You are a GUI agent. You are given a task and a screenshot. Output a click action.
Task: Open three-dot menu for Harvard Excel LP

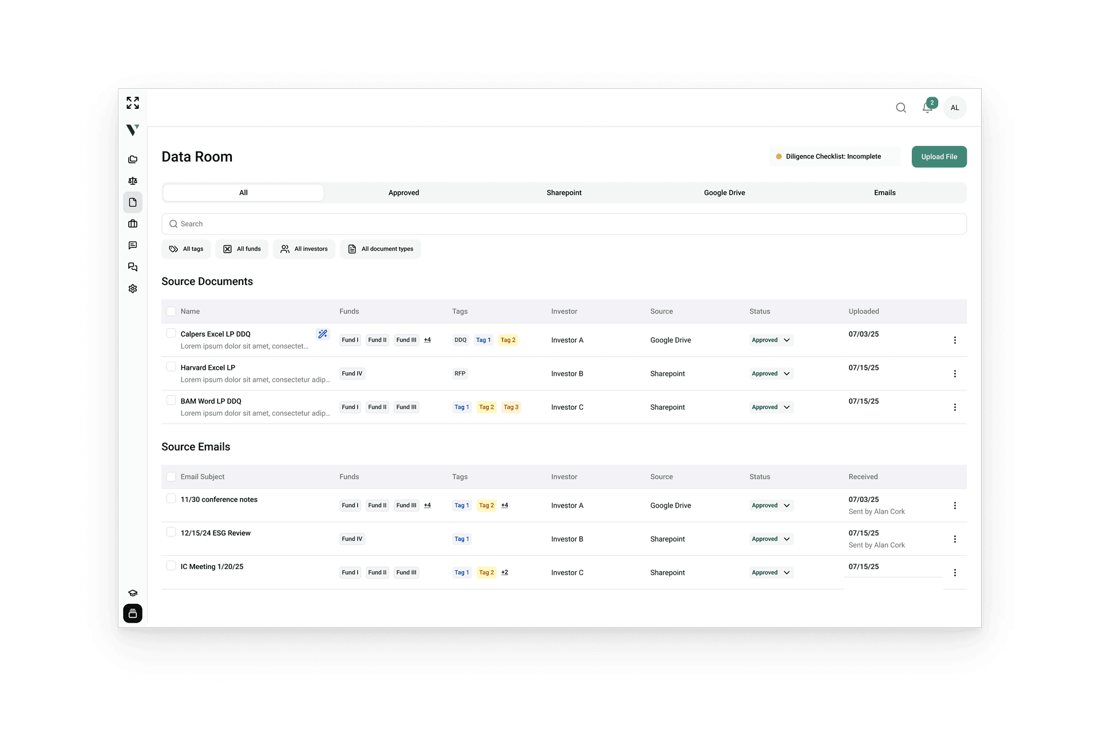pos(955,374)
